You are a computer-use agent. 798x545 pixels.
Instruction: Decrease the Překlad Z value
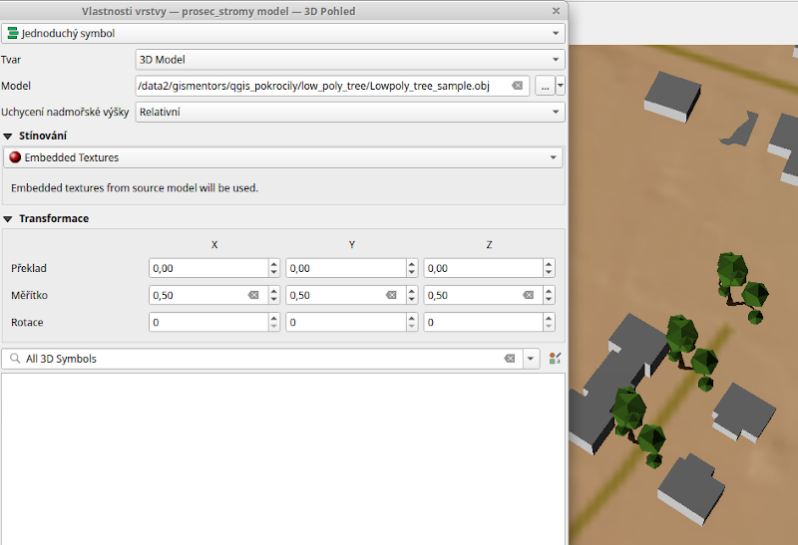pos(549,273)
